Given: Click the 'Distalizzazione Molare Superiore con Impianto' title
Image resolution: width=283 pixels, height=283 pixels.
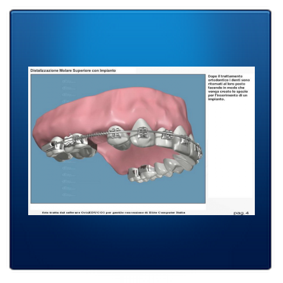Looking at the screenshot, I should coord(73,70).
